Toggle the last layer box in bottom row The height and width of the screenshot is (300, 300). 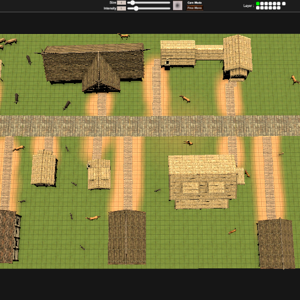pyautogui.click(x=279, y=8)
